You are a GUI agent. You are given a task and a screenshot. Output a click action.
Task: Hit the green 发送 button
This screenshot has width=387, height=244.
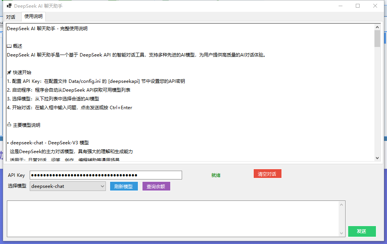click(x=361, y=231)
